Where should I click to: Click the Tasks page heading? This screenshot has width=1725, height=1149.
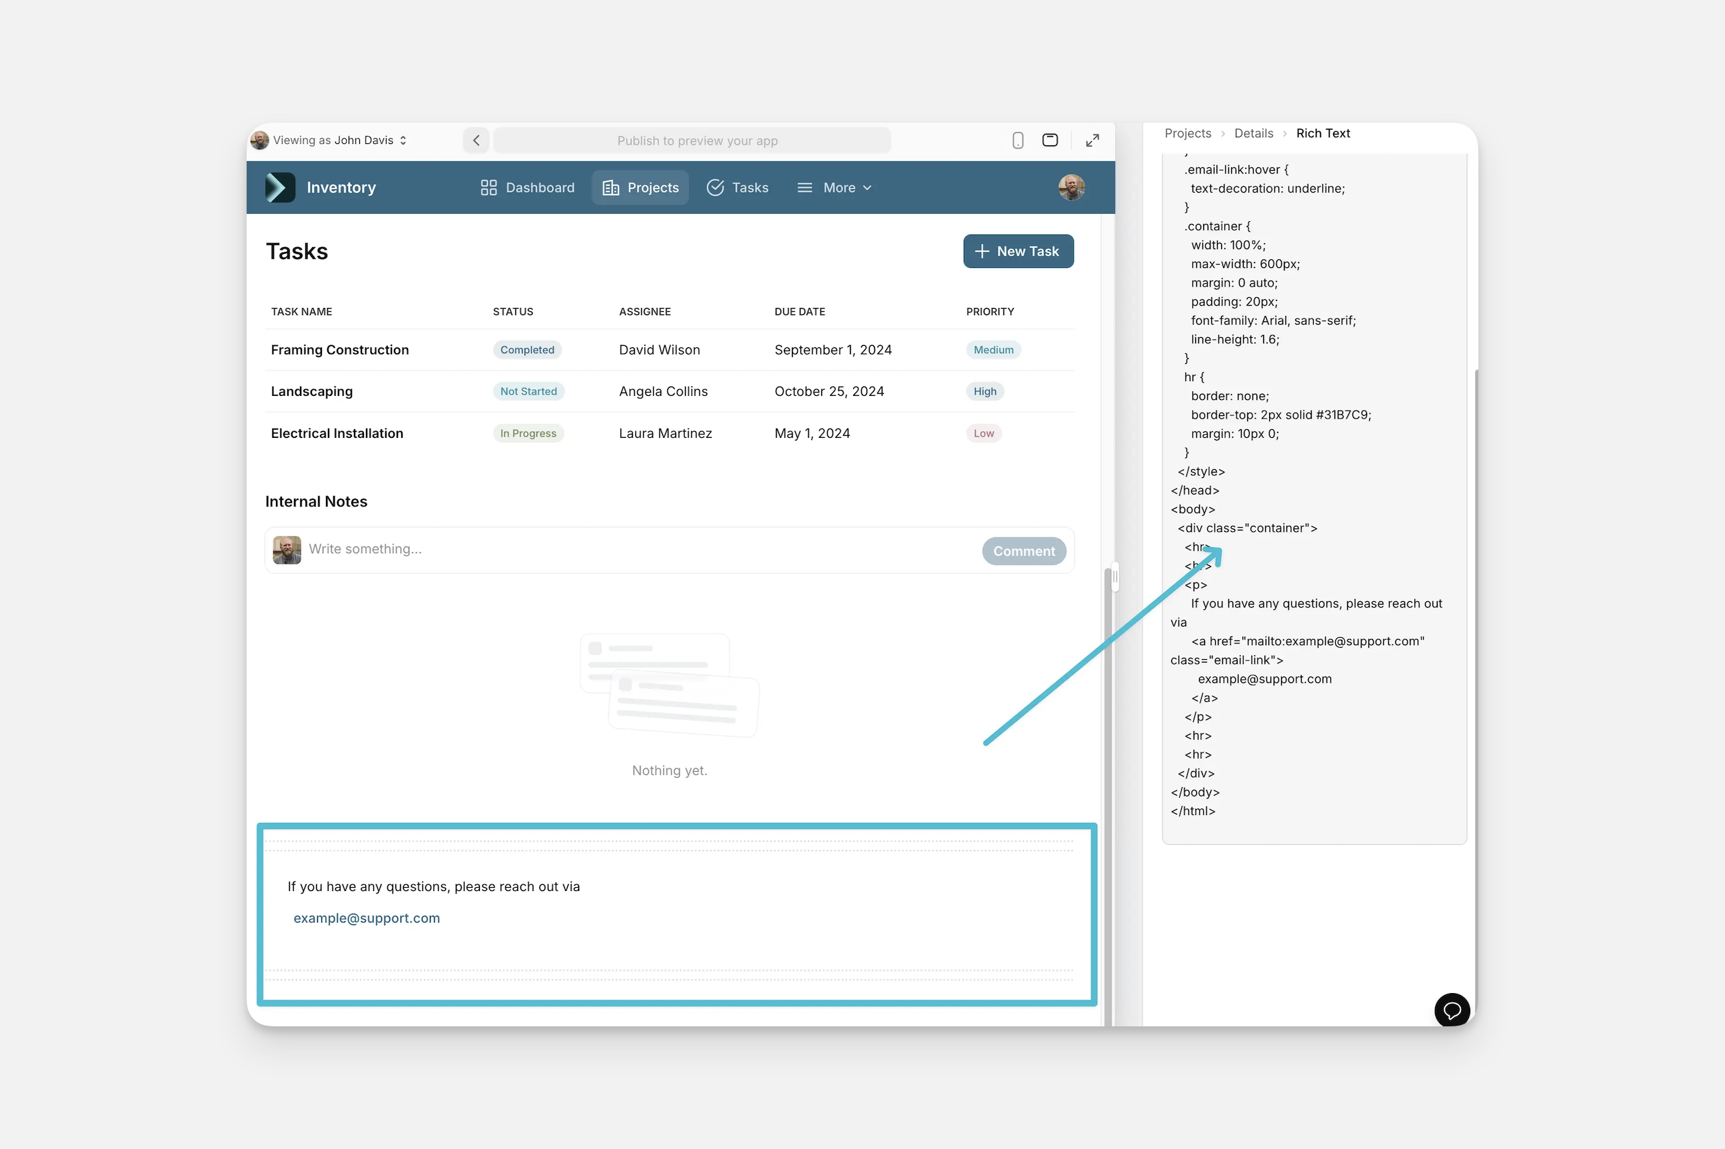[297, 251]
